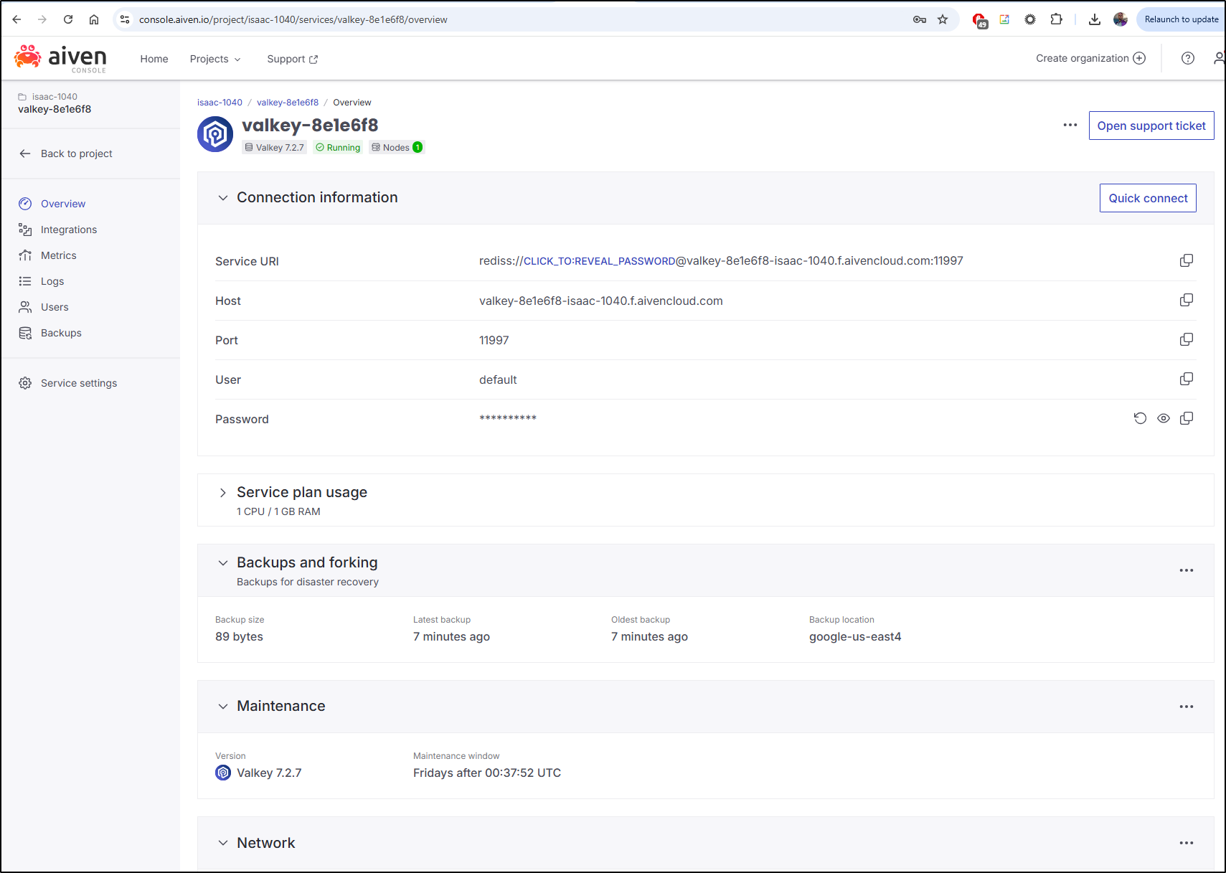Click the Valkey 7.2.7 version badge
This screenshot has width=1226, height=873.
274,147
